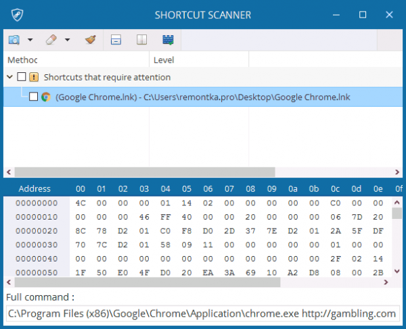
Task: Open the scan icon's dropdown arrow
Action: point(30,40)
